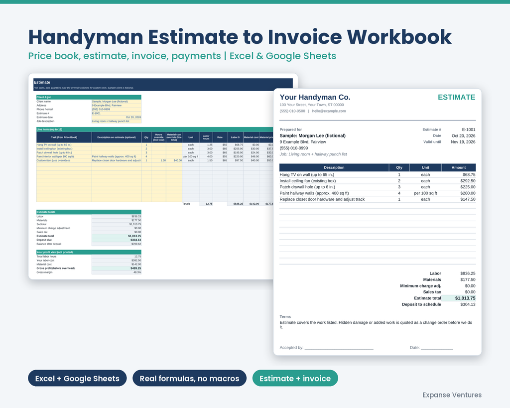Click the "Terms" heading on the document
Image resolution: width=510 pixels, height=408 pixels.
(285, 316)
